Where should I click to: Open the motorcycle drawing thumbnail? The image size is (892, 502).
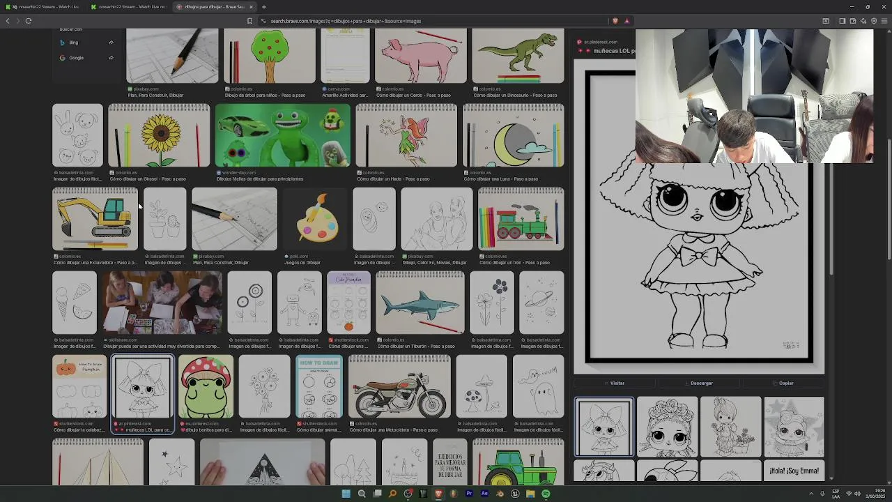click(x=399, y=386)
